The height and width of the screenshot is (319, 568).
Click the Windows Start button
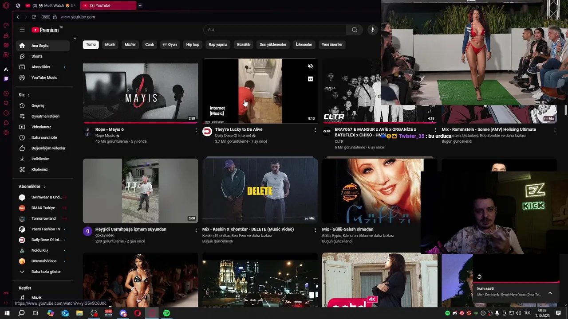coord(7,313)
